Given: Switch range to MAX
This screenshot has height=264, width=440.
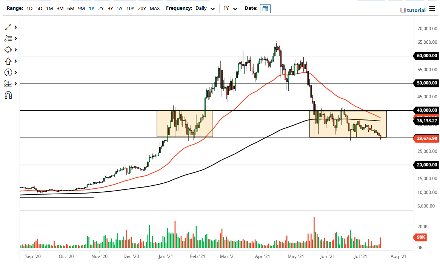Looking at the screenshot, I should point(155,8).
